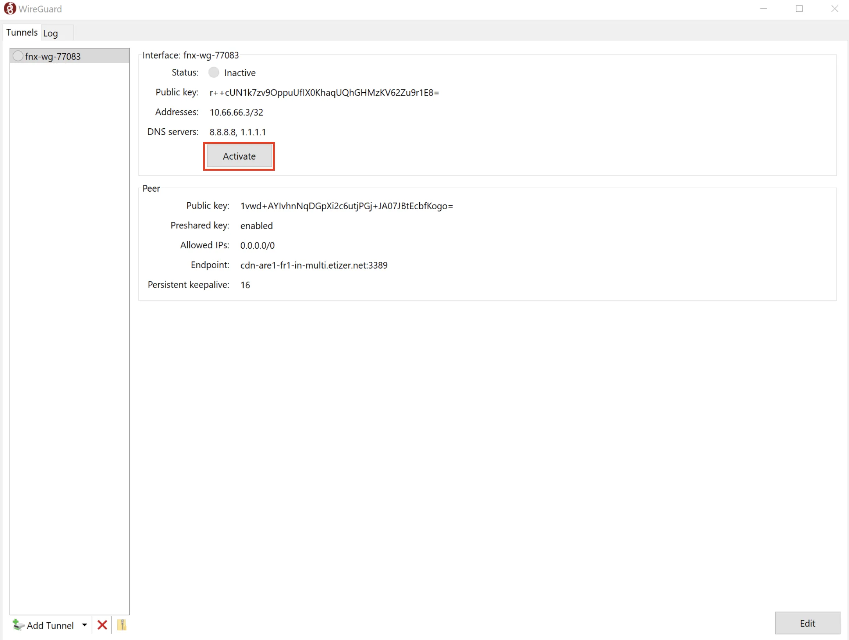The image size is (849, 640).
Task: Click Add Tunnel button
Action: tap(43, 625)
